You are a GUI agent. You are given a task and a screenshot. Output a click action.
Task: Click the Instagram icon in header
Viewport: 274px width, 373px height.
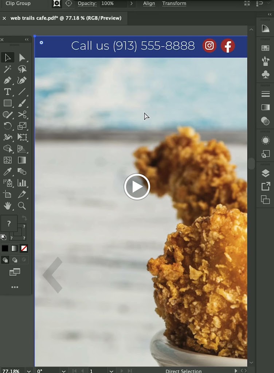[x=209, y=46]
